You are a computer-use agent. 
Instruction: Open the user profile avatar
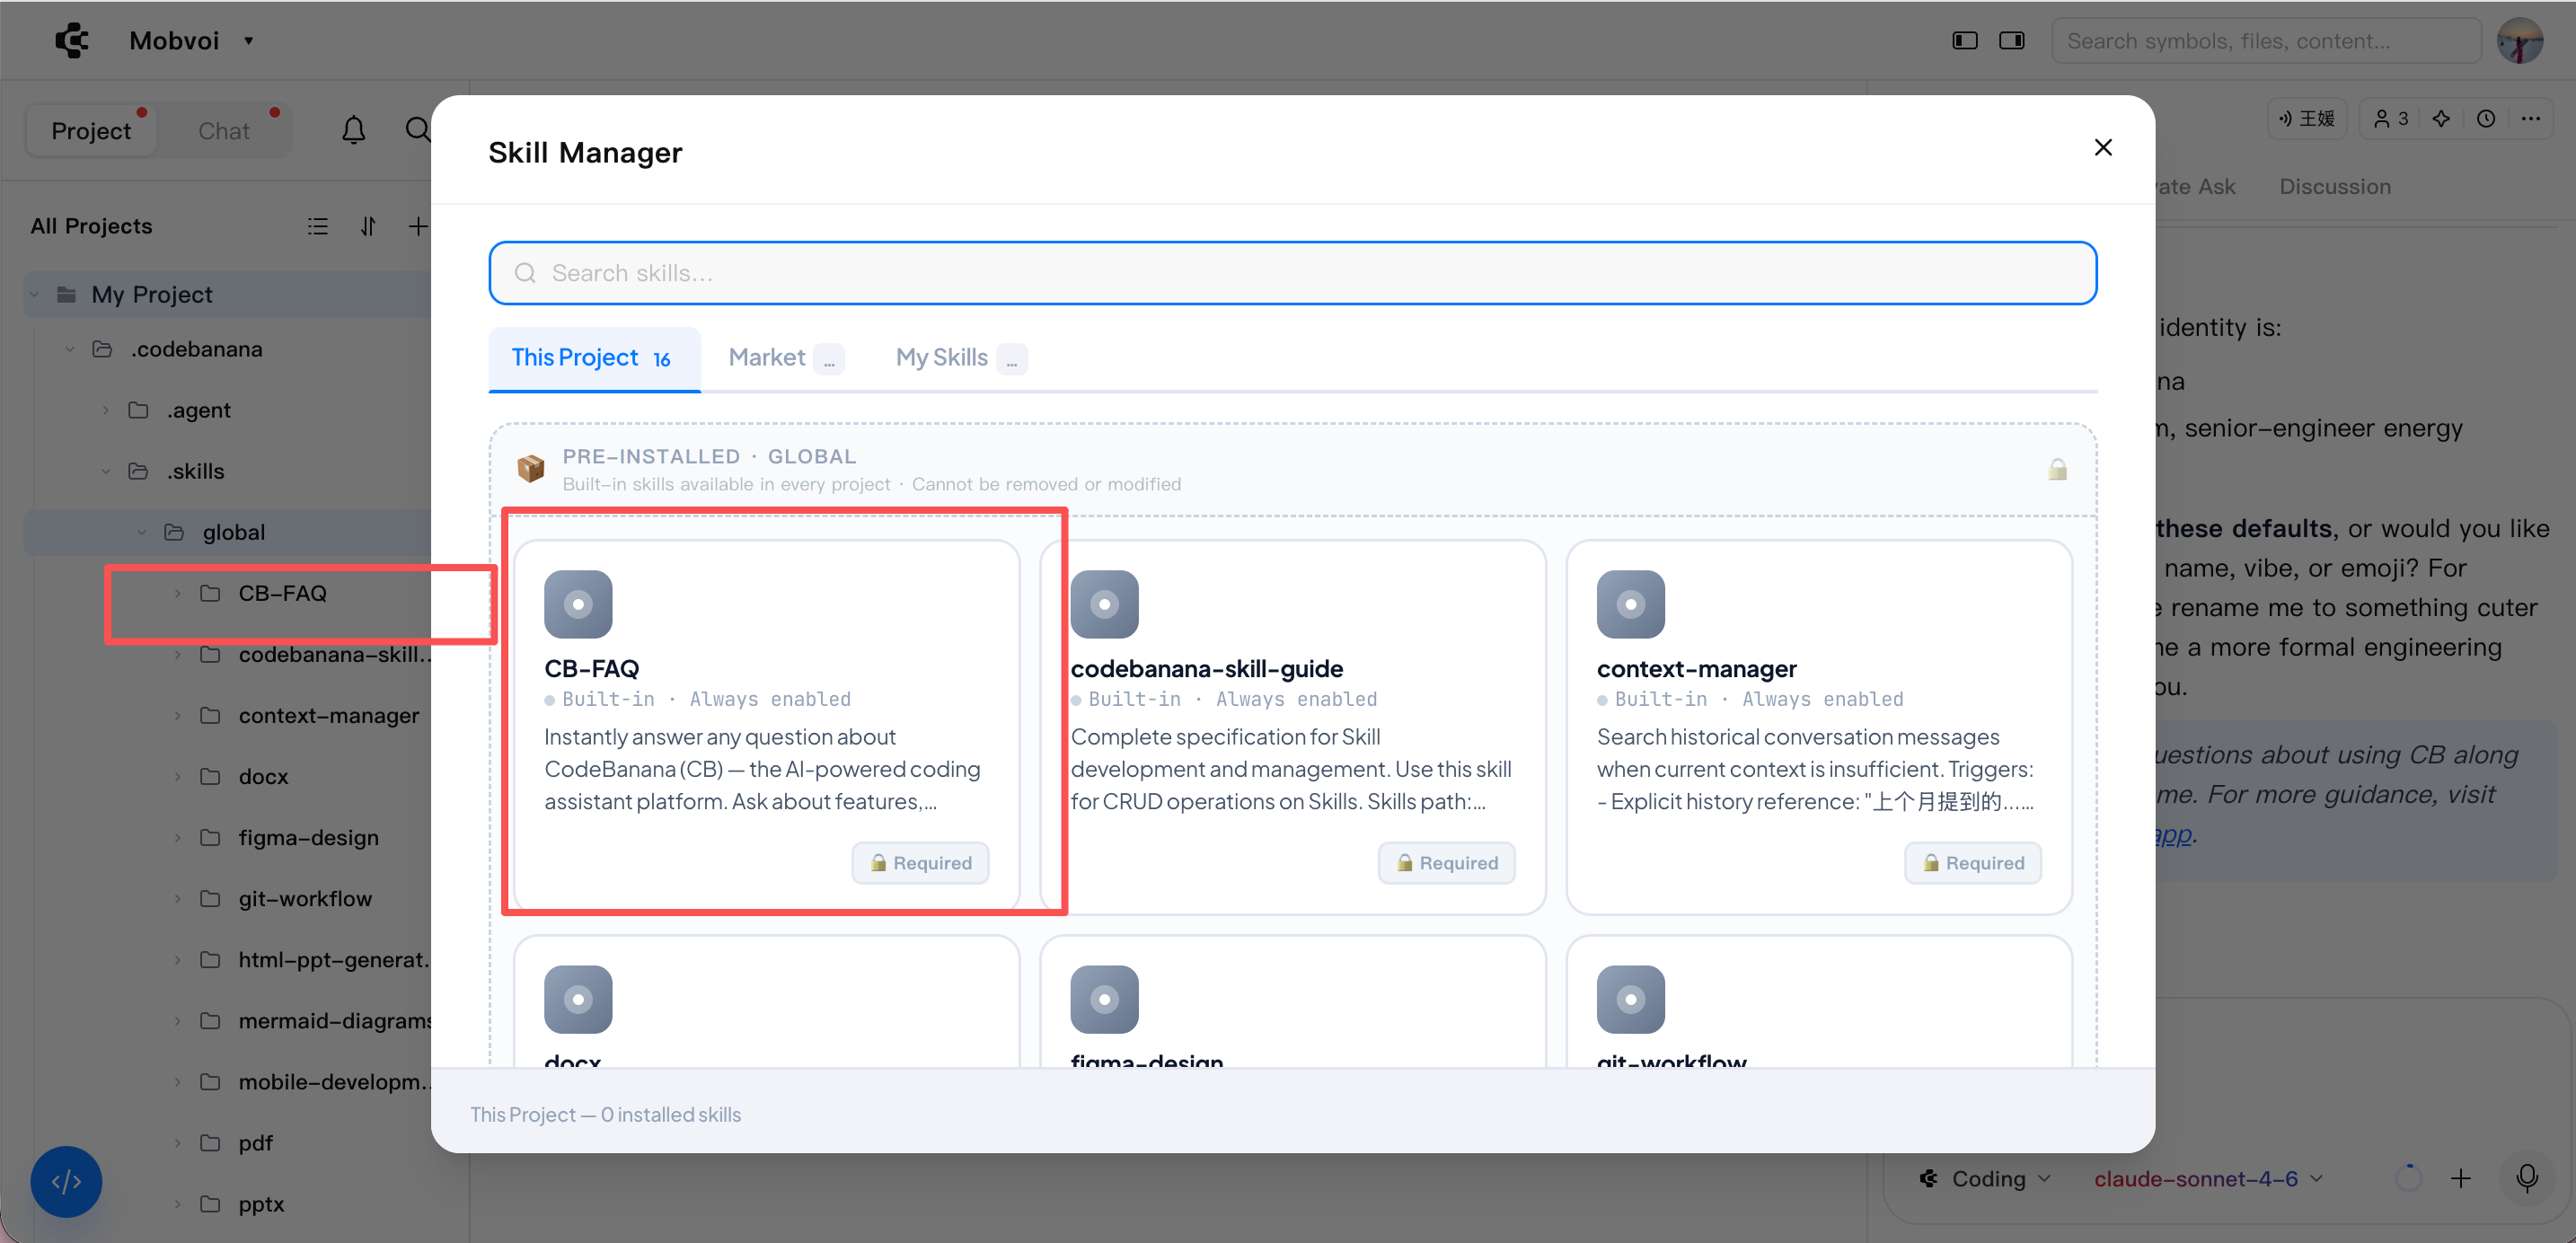[x=2521, y=40]
